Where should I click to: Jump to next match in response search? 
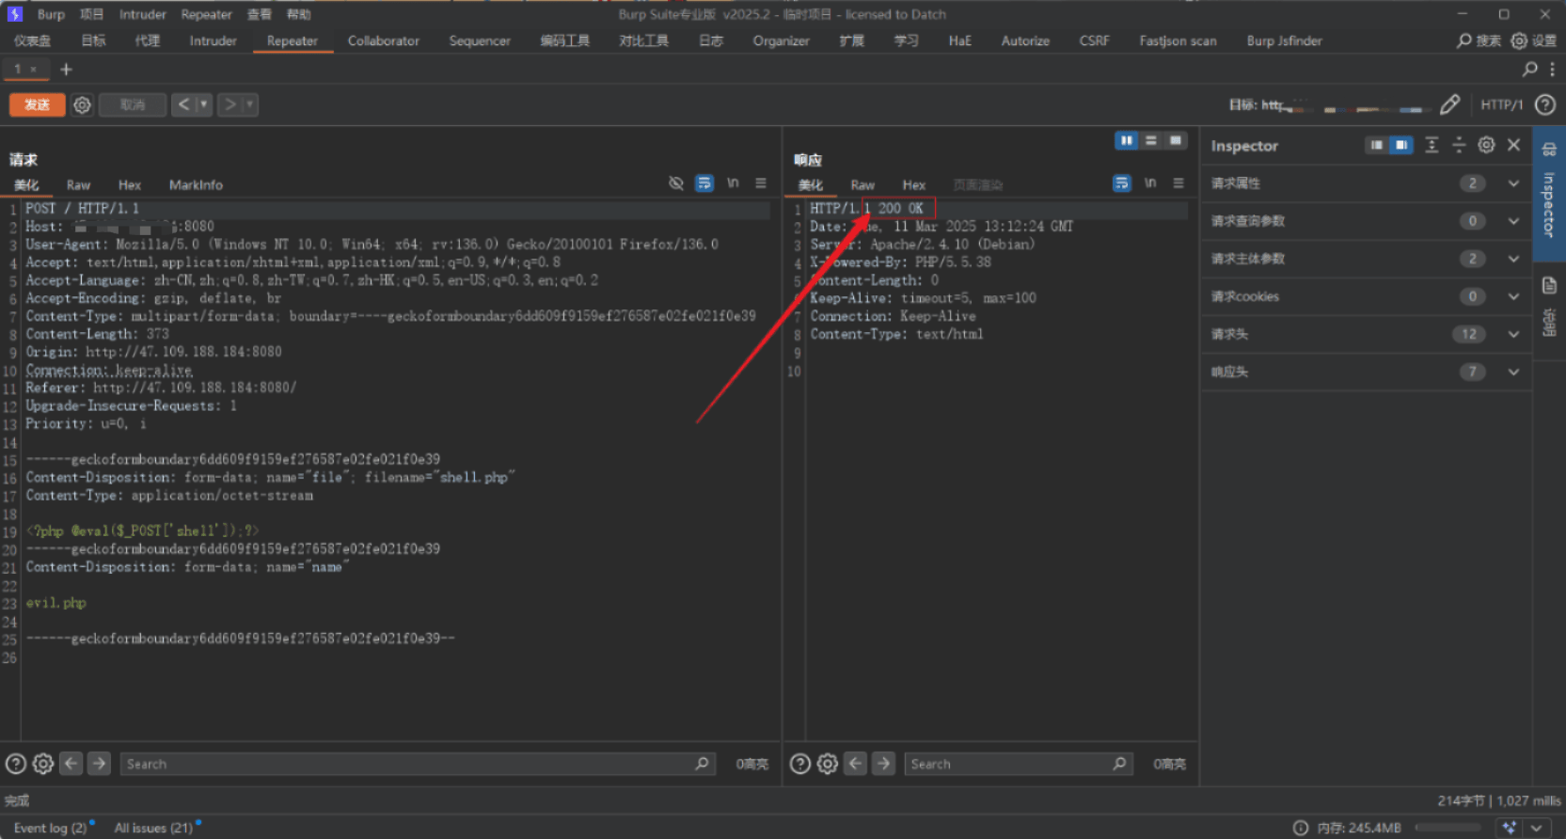pyautogui.click(x=883, y=764)
